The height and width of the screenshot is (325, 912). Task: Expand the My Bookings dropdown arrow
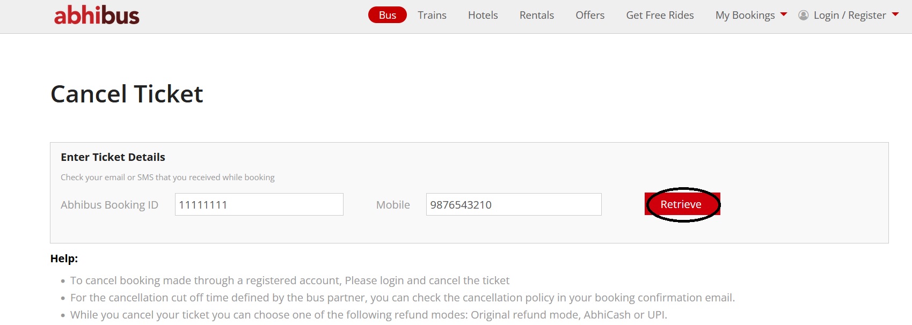pyautogui.click(x=784, y=14)
